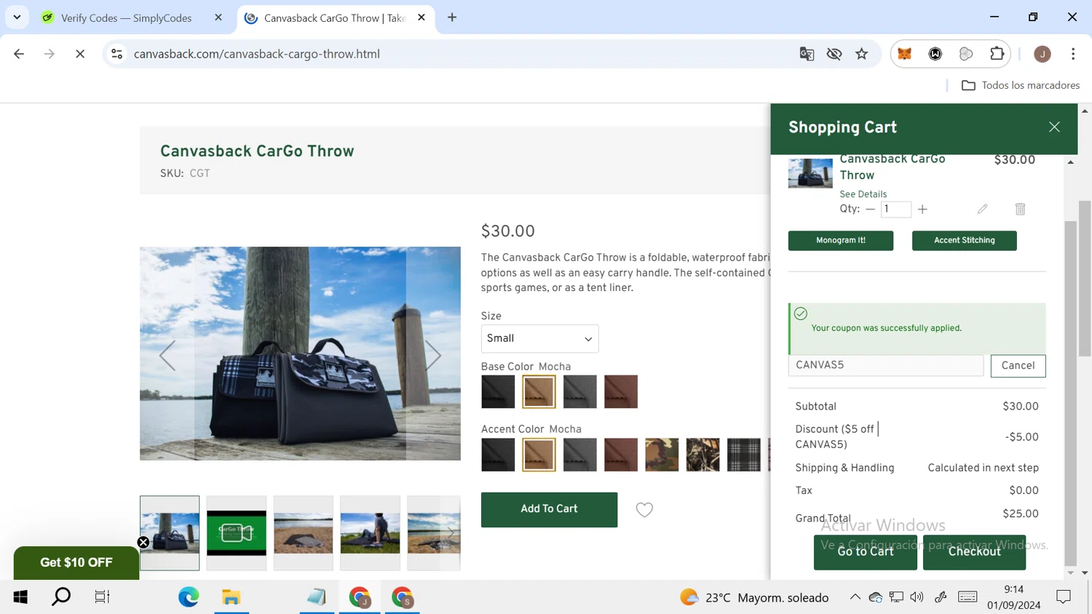1092x614 pixels.
Task: Open Extensions puzzle menu
Action: click(997, 54)
